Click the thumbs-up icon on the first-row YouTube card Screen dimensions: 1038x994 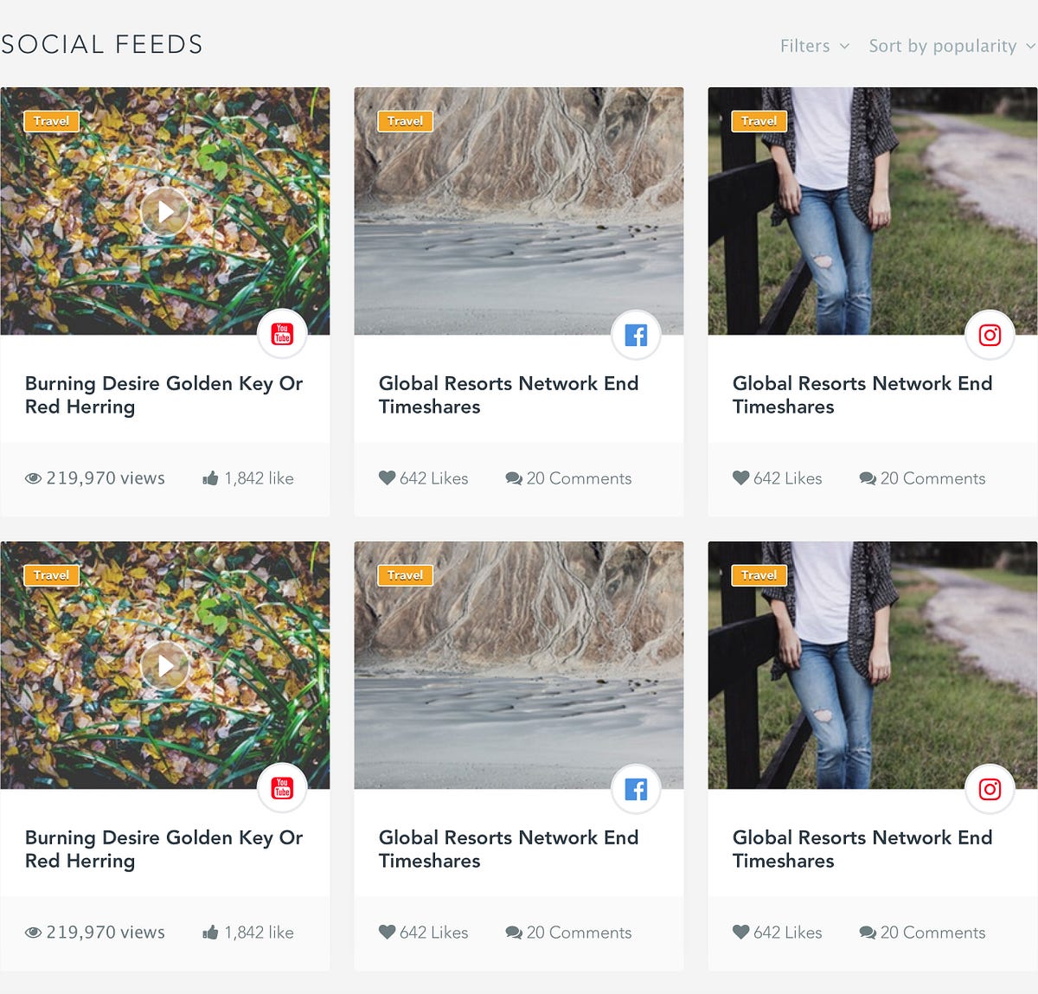click(210, 478)
